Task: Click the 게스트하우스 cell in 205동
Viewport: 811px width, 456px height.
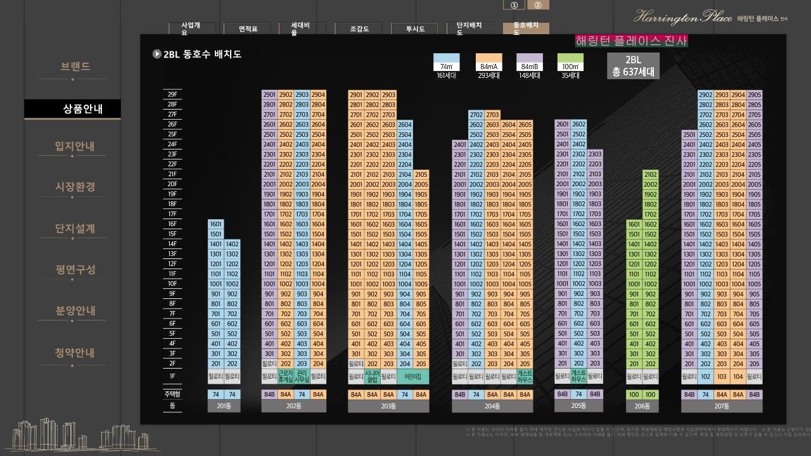Action: (x=578, y=376)
